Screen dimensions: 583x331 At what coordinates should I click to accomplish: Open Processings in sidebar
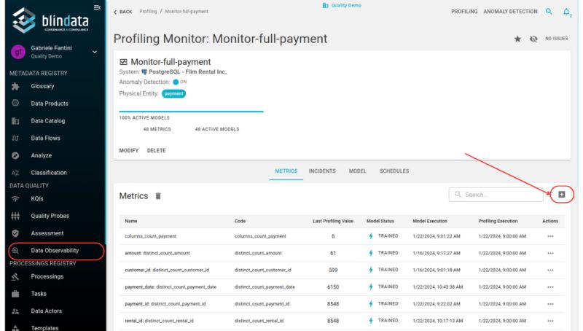(47, 276)
